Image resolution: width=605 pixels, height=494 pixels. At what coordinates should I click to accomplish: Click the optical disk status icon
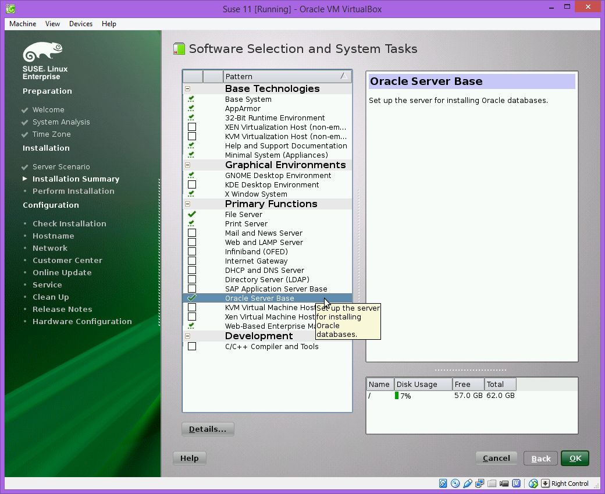tap(455, 483)
